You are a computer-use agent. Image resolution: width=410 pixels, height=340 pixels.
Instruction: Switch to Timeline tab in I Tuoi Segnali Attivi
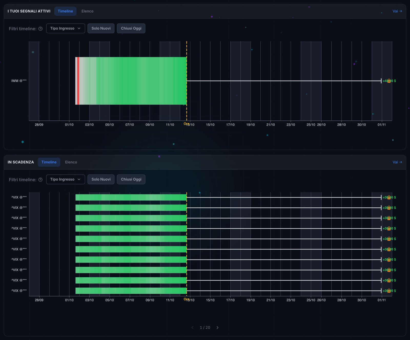click(x=65, y=11)
